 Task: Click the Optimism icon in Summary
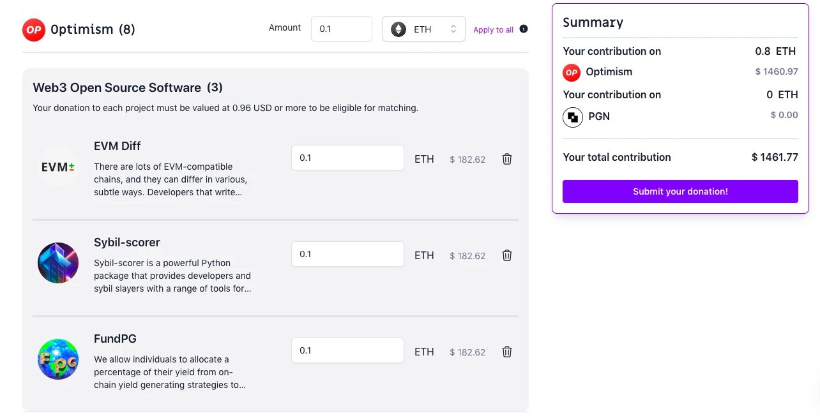[572, 73]
